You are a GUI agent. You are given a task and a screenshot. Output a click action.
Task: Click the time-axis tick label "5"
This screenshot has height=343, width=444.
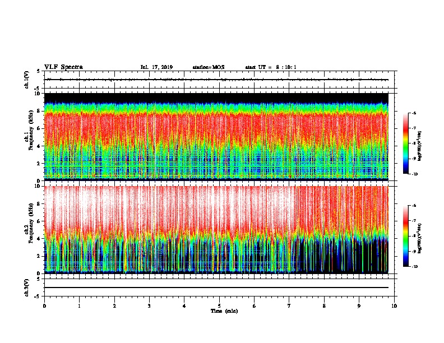click(x=219, y=306)
